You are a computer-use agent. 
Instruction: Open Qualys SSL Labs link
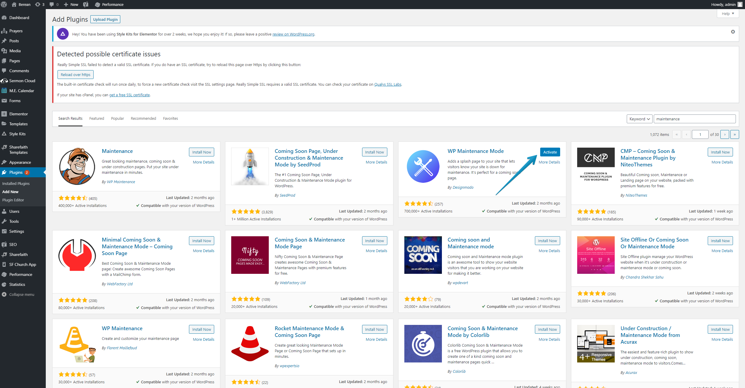(388, 84)
